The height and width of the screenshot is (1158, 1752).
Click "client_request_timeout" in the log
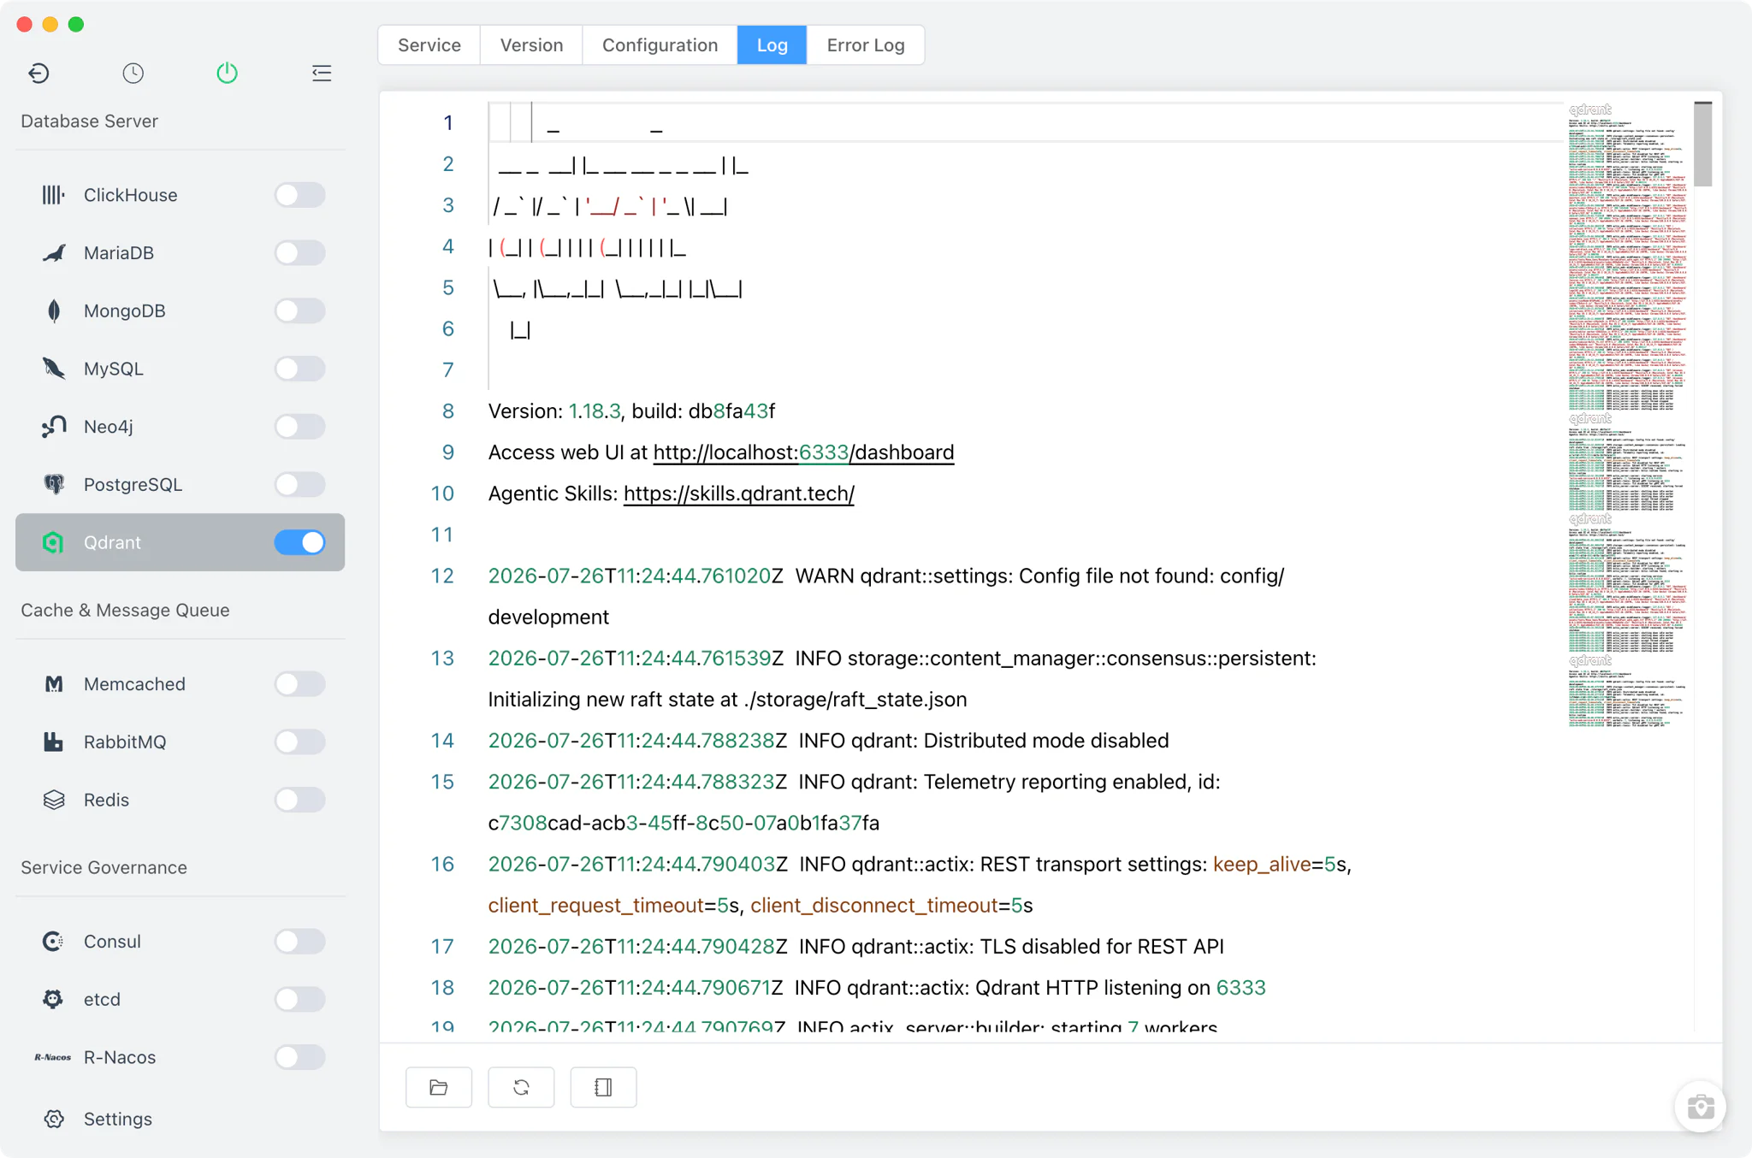[596, 906]
